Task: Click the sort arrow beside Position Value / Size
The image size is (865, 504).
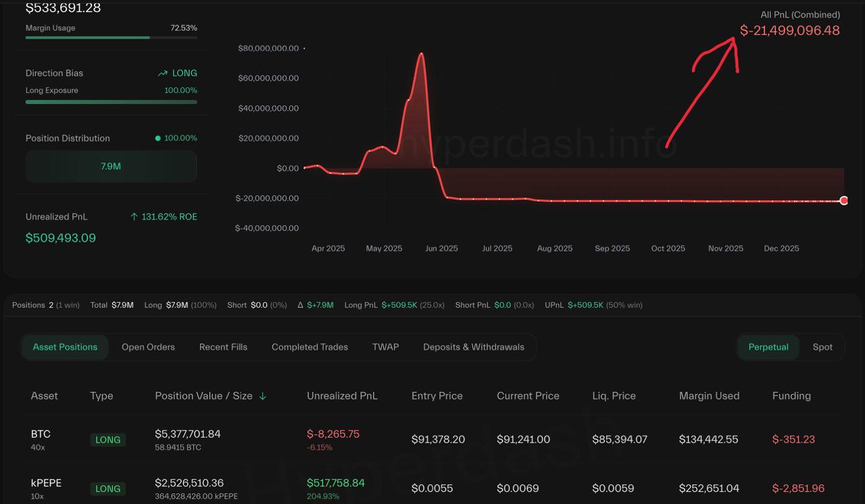Action: click(x=263, y=397)
